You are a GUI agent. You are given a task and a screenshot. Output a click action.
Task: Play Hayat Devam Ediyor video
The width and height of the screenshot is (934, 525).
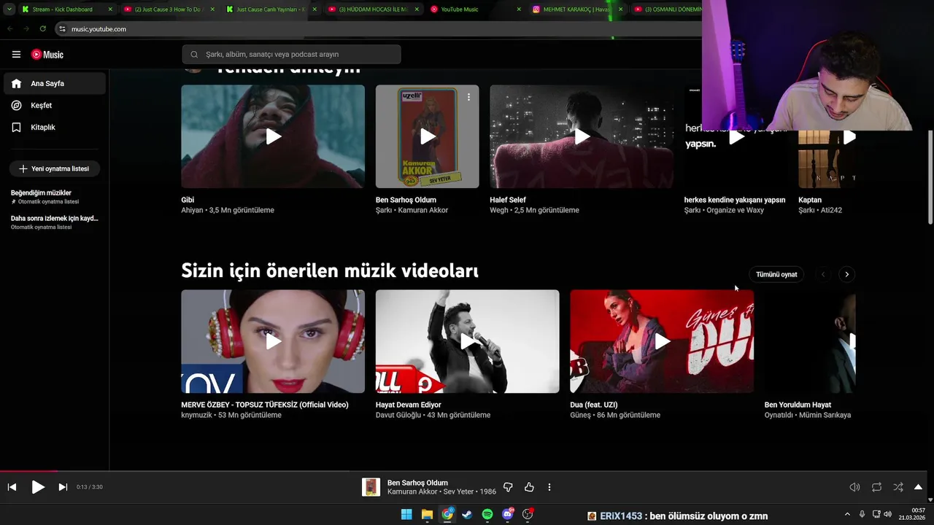[468, 341]
